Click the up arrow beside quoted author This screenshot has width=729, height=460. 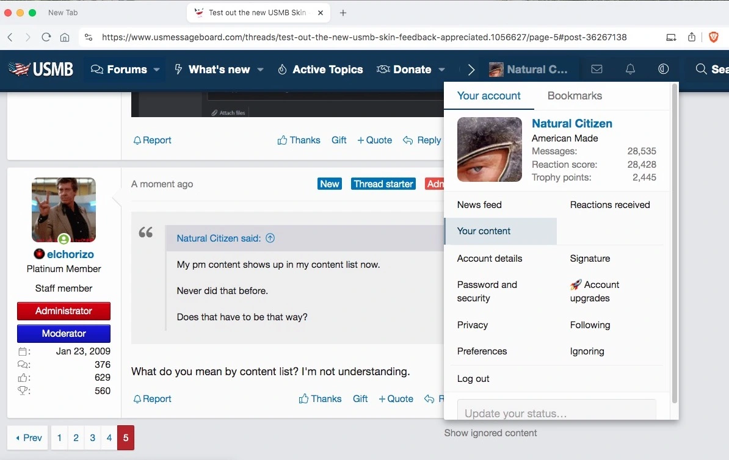click(x=270, y=239)
